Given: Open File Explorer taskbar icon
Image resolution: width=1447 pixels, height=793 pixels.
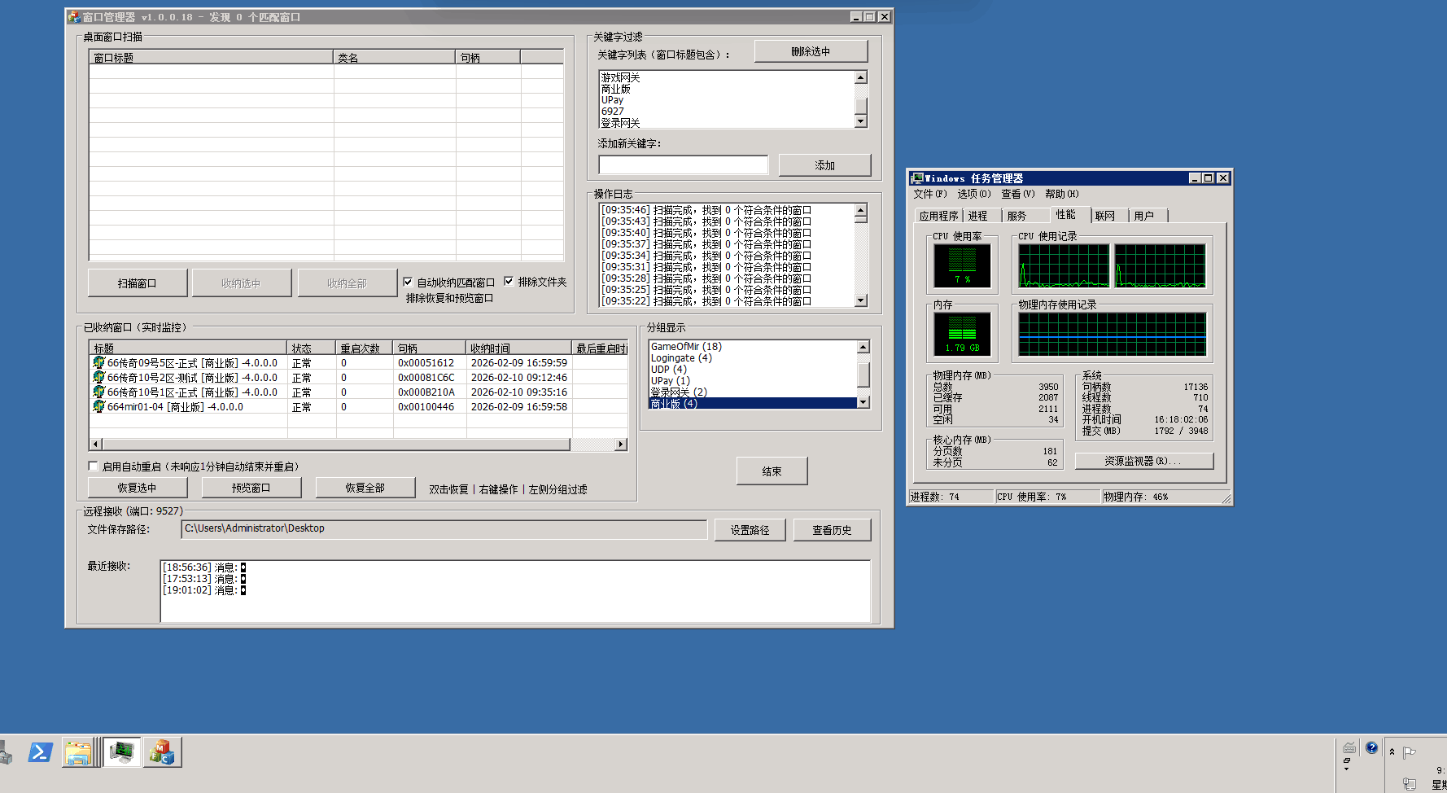Looking at the screenshot, I should [x=78, y=753].
